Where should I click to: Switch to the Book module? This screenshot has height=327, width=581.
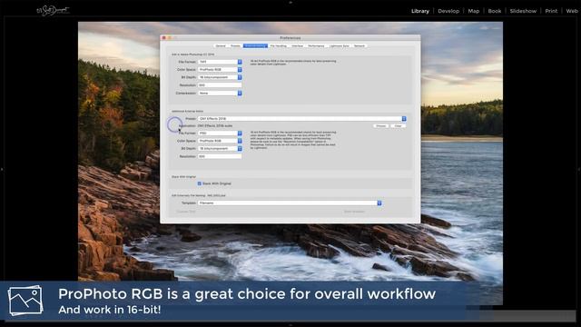click(x=494, y=11)
